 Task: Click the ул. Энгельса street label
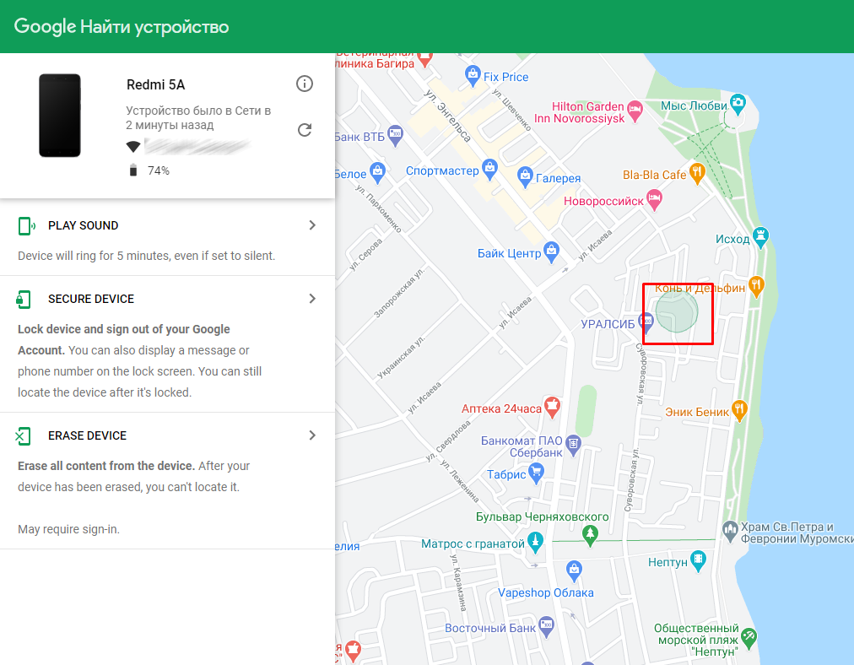click(x=448, y=116)
